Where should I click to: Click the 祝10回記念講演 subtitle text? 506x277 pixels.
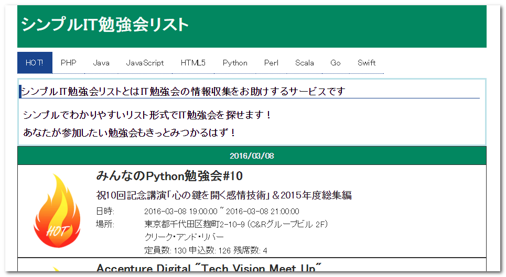(x=224, y=195)
